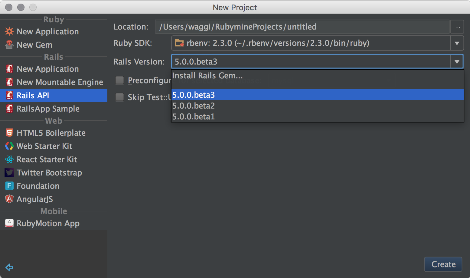Click the Ruby SDK combo box

(x=317, y=43)
